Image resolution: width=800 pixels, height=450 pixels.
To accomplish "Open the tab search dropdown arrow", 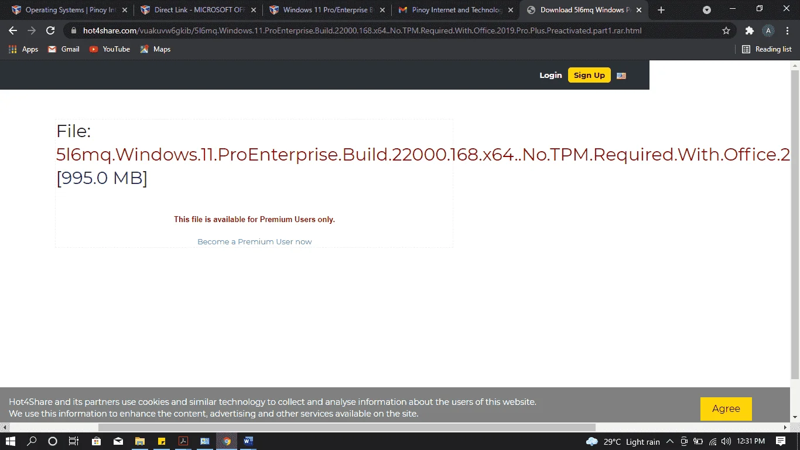I will coord(707,10).
